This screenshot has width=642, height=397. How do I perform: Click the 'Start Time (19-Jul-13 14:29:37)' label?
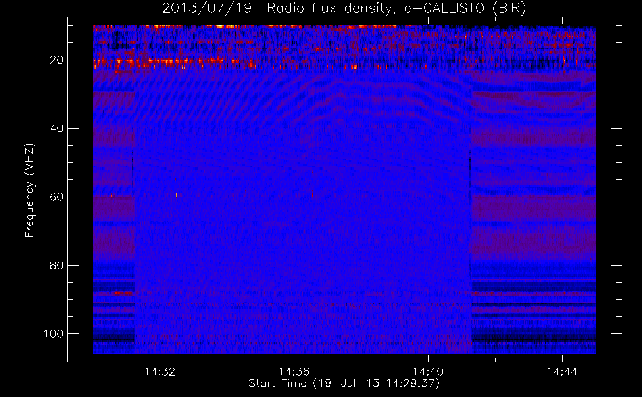click(x=344, y=384)
